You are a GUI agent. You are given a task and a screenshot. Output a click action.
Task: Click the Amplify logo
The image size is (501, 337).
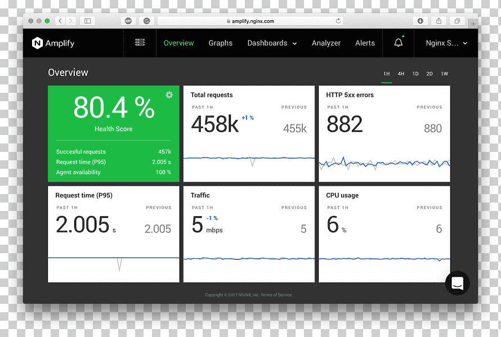point(53,43)
